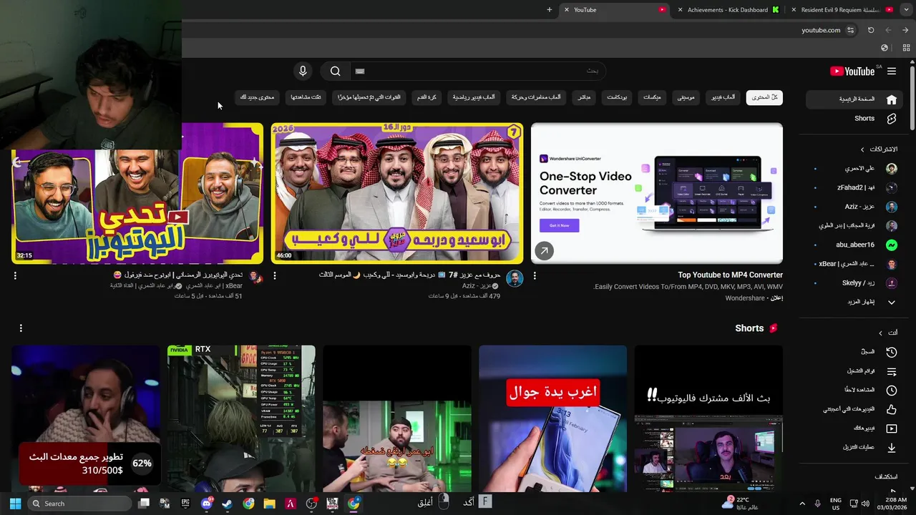
Task: Open a new browser tab with plus
Action: (x=550, y=10)
